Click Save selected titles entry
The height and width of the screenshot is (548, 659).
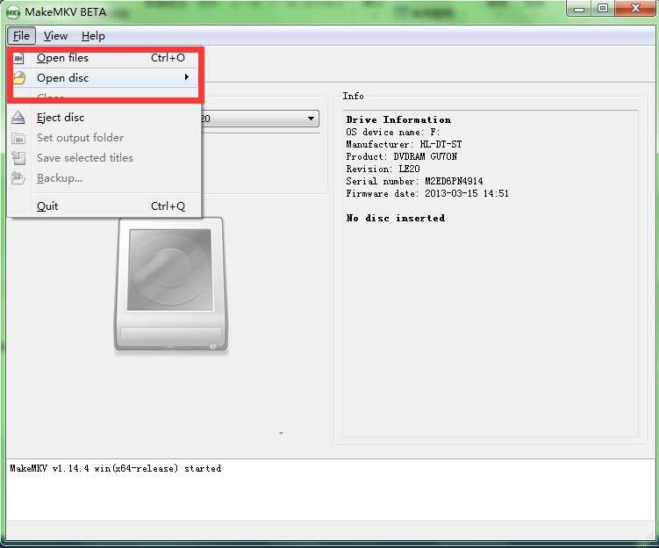click(x=105, y=158)
